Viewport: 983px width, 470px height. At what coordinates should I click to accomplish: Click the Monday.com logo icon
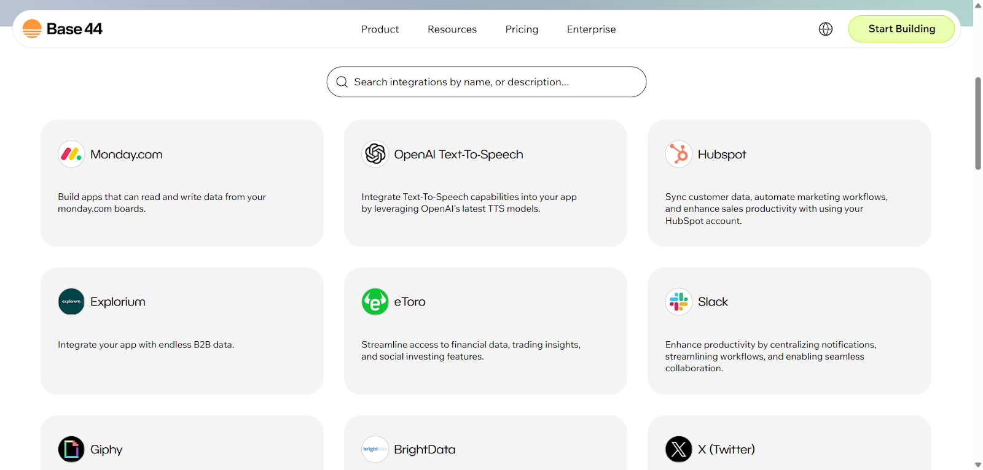(71, 154)
